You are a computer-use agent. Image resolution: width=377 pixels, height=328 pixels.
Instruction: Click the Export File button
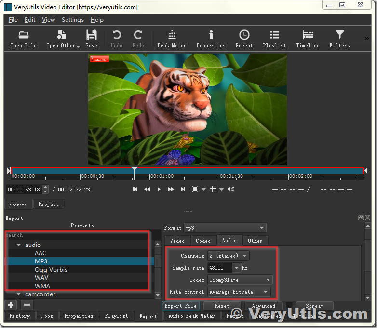tap(181, 306)
